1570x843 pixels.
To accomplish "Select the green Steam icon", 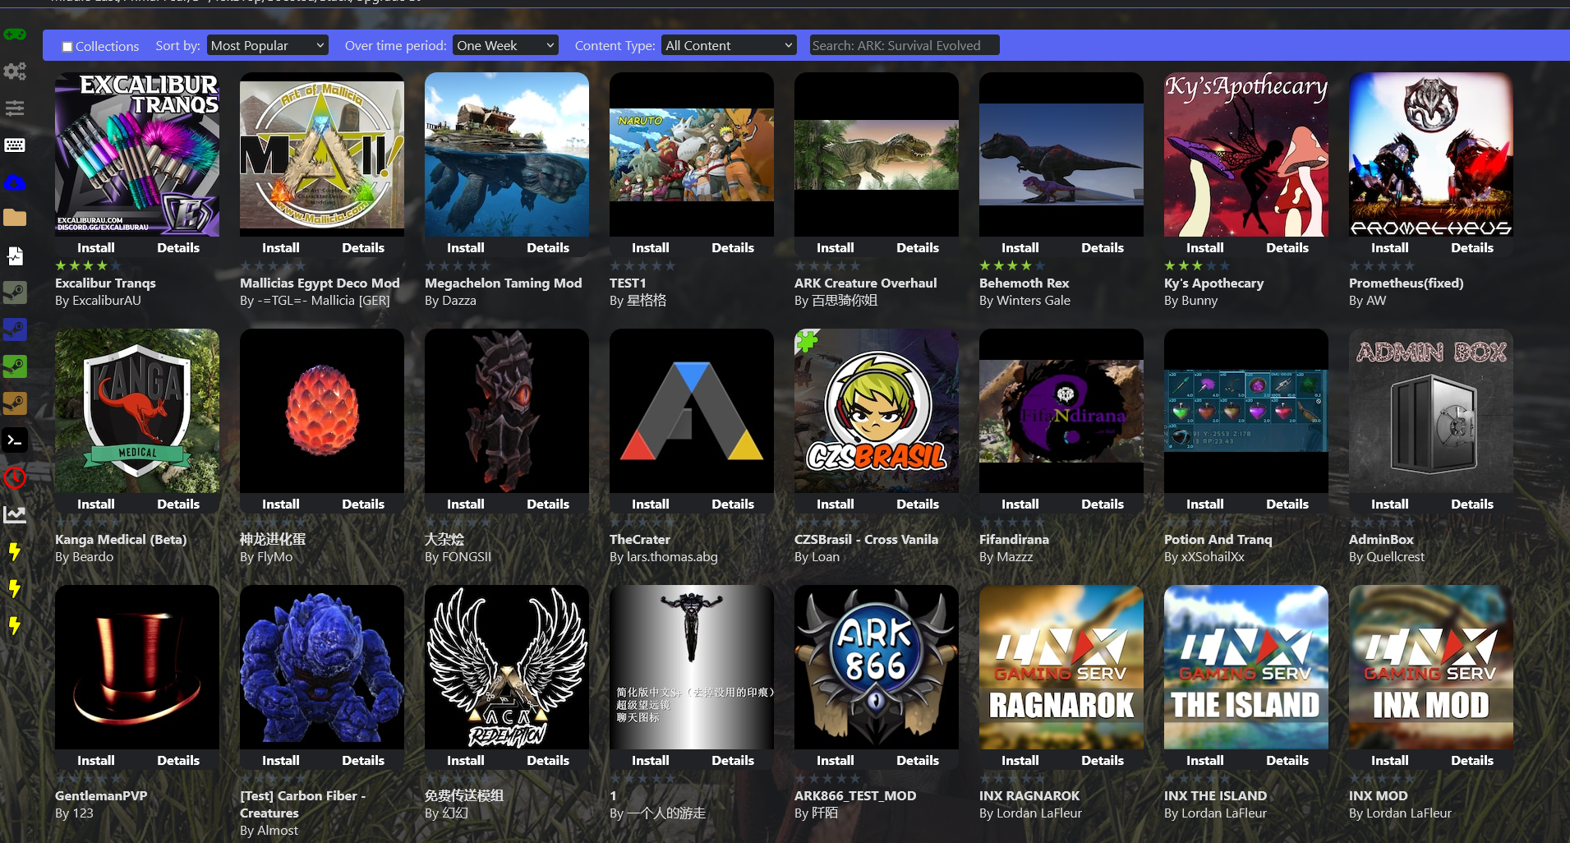I will (15, 366).
